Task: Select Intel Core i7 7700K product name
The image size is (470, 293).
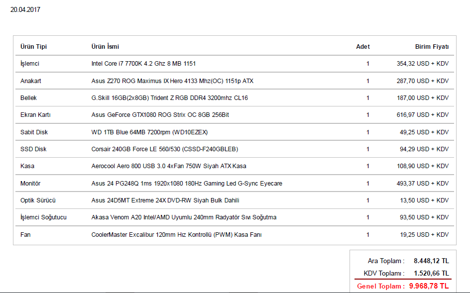Action: pyautogui.click(x=143, y=64)
